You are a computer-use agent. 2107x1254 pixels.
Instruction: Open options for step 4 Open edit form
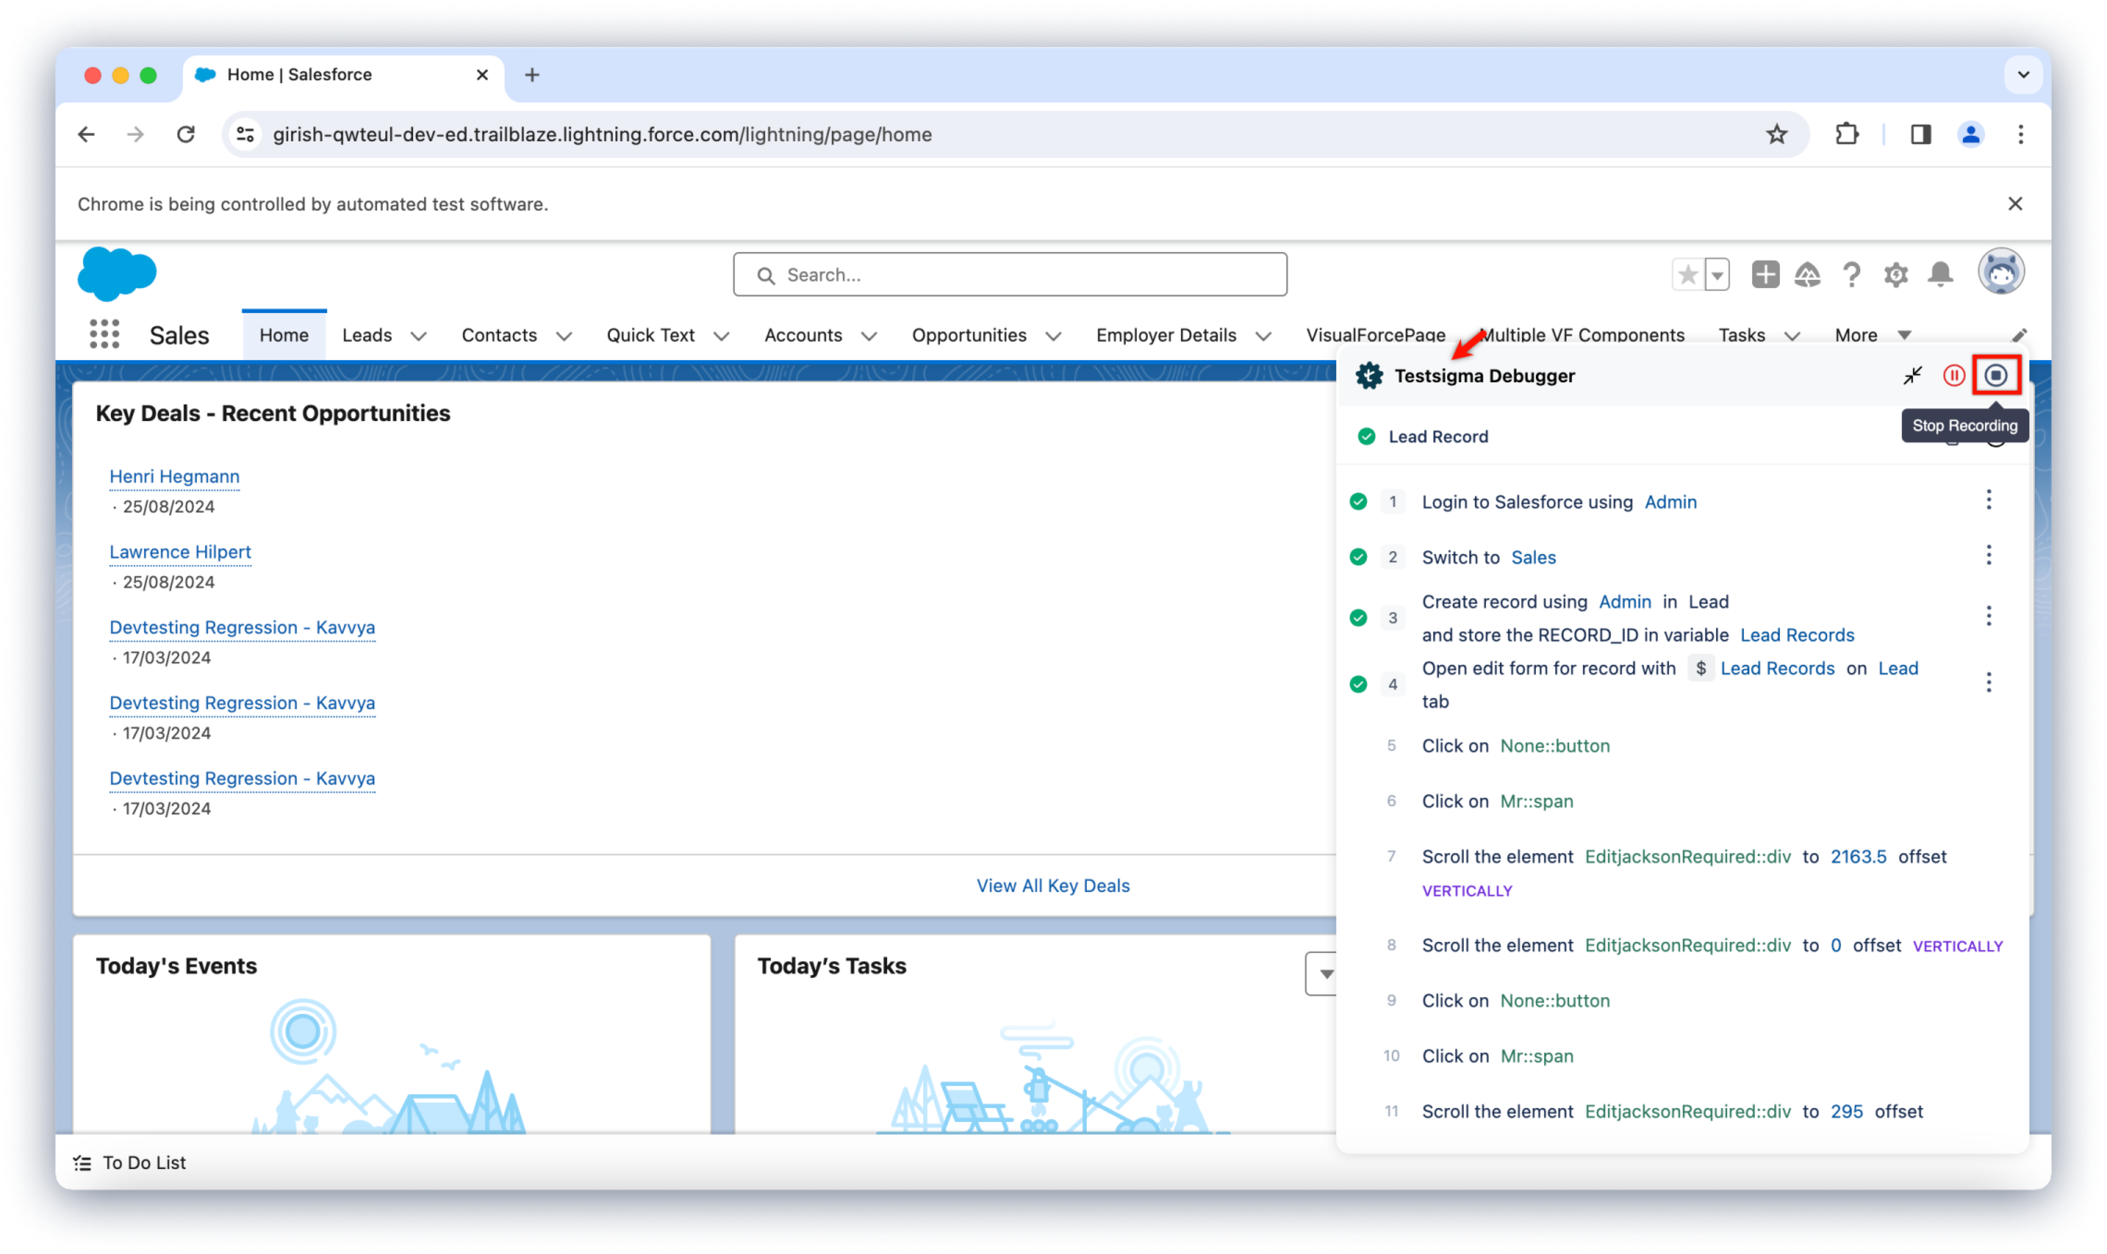[1989, 683]
